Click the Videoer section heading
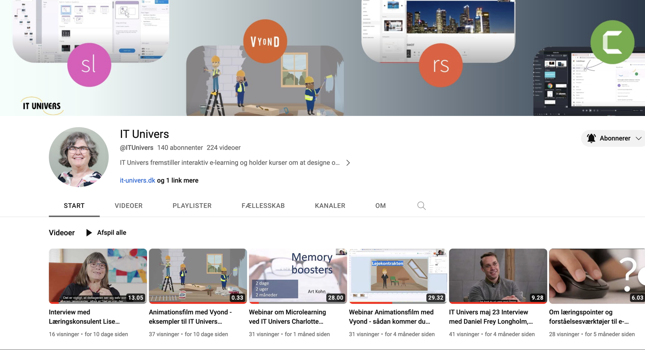 (62, 233)
